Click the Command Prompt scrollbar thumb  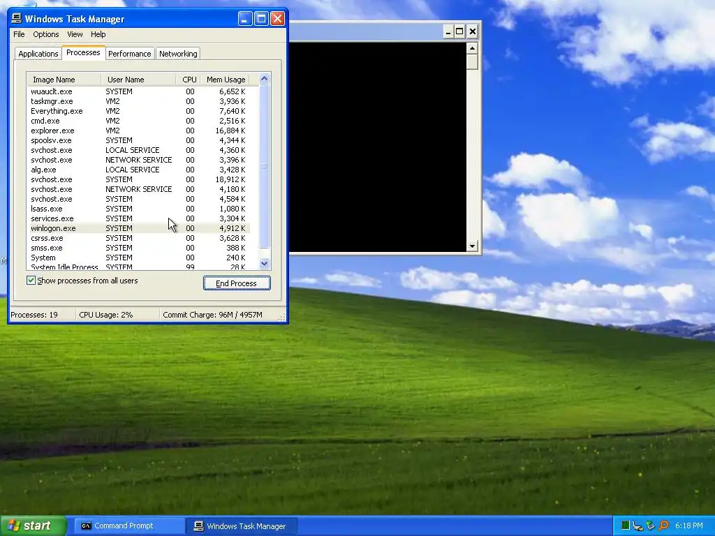pos(473,61)
